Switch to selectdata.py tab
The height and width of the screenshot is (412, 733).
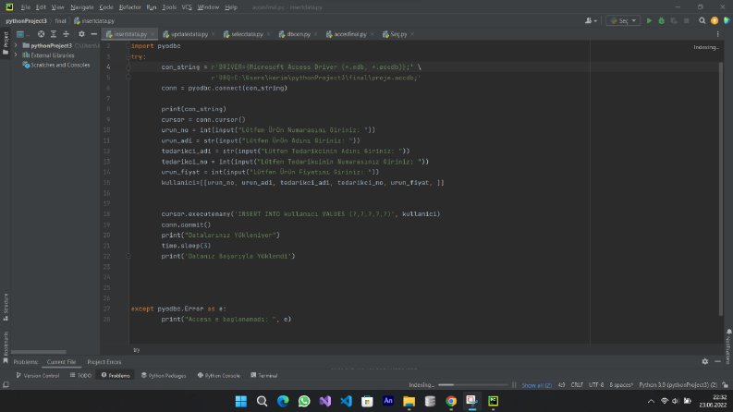pos(247,34)
